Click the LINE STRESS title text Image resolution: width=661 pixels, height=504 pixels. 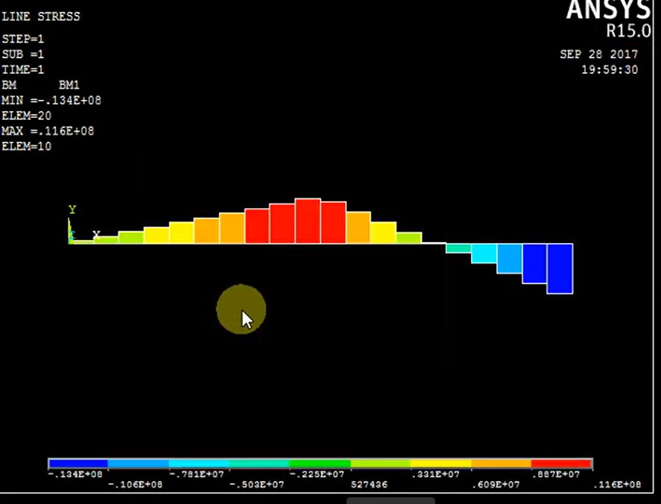point(41,16)
